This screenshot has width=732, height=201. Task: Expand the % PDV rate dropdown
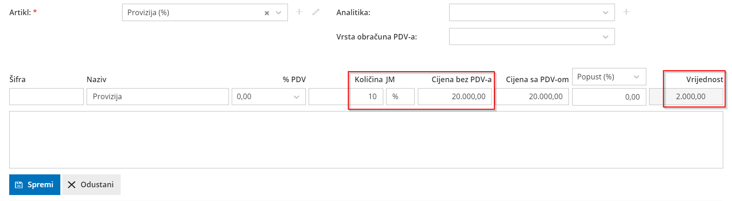tap(269, 96)
